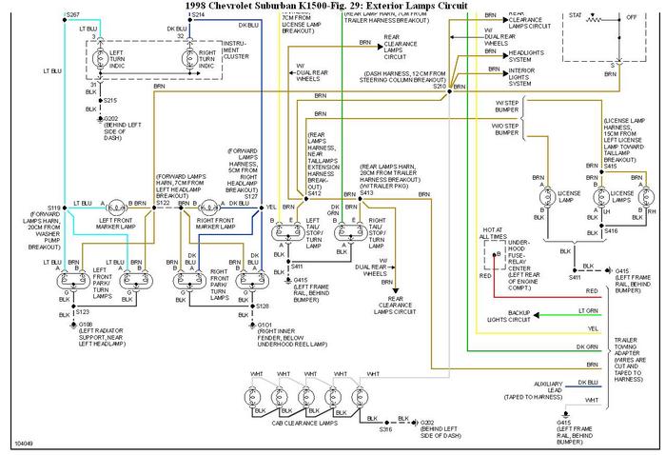Select the right tail/stop/turn lamp symbol

351,233
